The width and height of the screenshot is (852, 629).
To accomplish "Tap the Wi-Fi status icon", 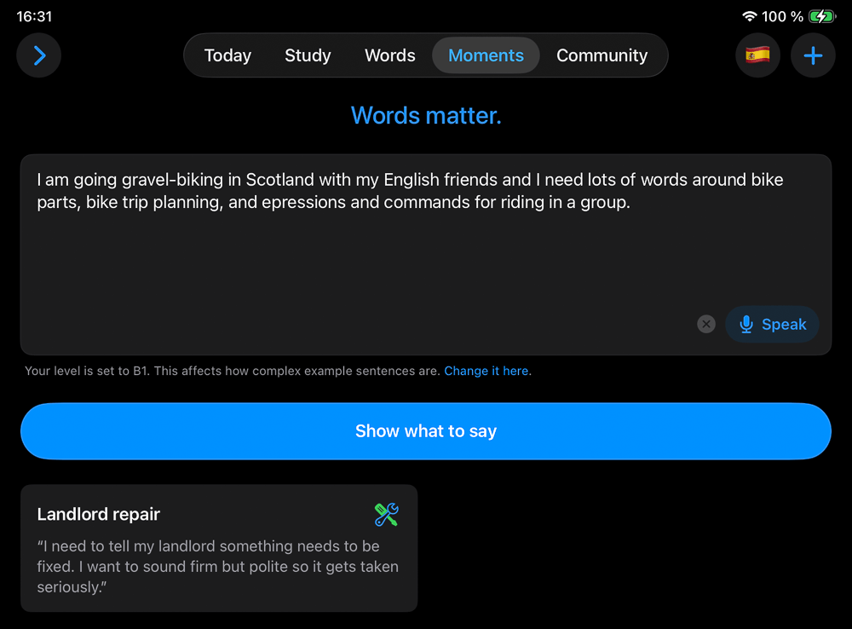I will coord(750,16).
